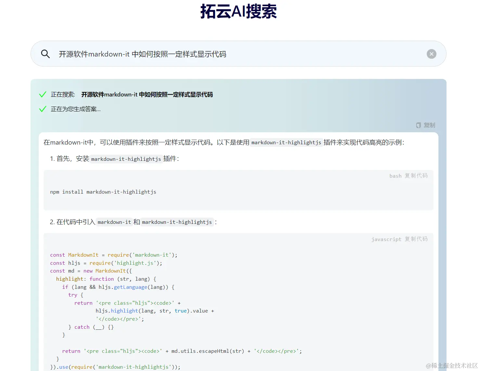This screenshot has height=371, width=480.
Task: Click the close circle icon in search field
Action: coord(431,54)
